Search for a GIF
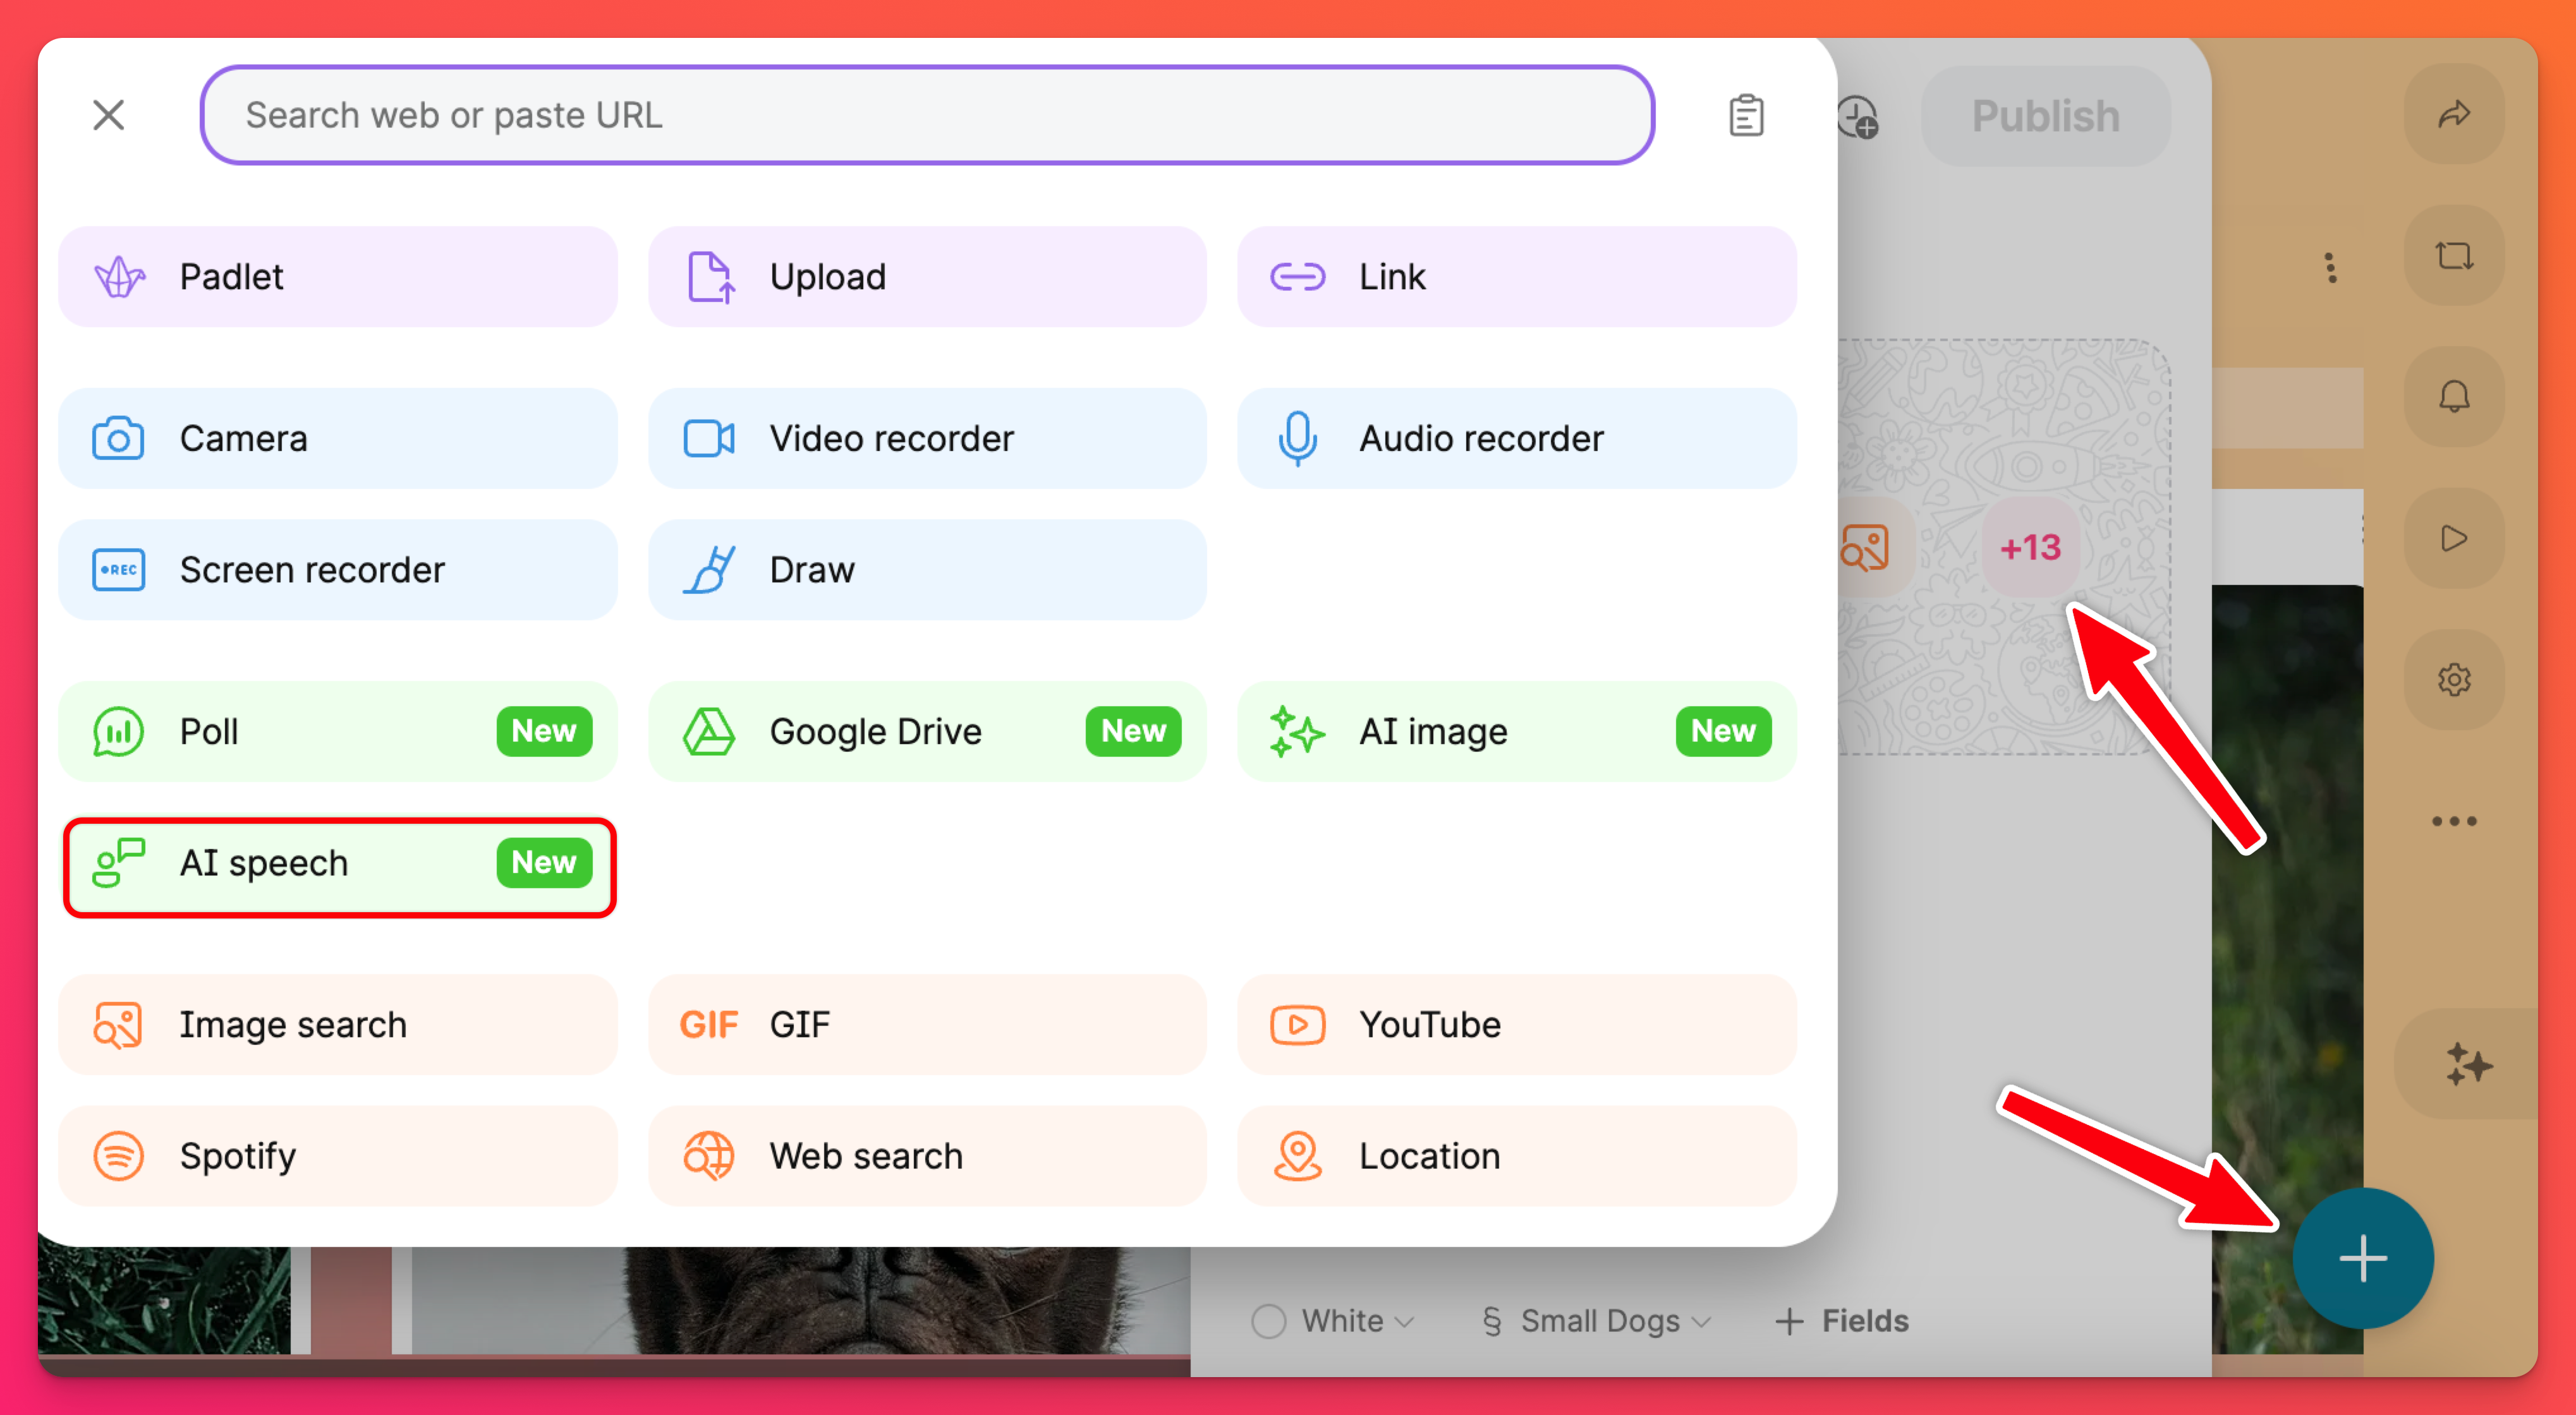 (927, 1025)
